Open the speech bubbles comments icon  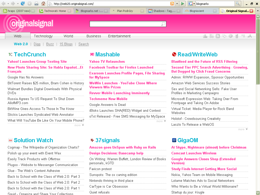point(224,36)
